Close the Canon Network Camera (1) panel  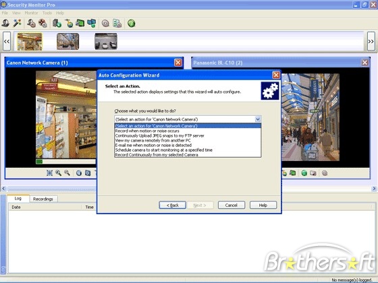point(178,63)
